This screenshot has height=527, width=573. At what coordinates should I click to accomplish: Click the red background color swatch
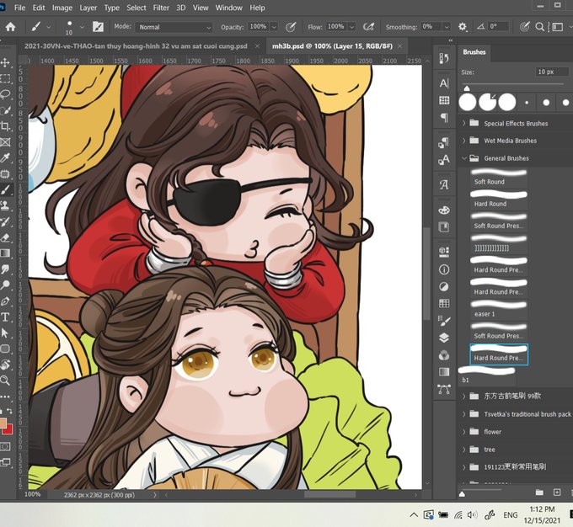tap(9, 429)
